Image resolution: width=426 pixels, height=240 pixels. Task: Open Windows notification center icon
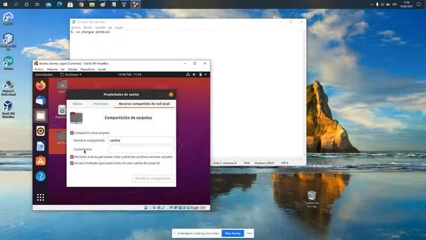point(419,5)
